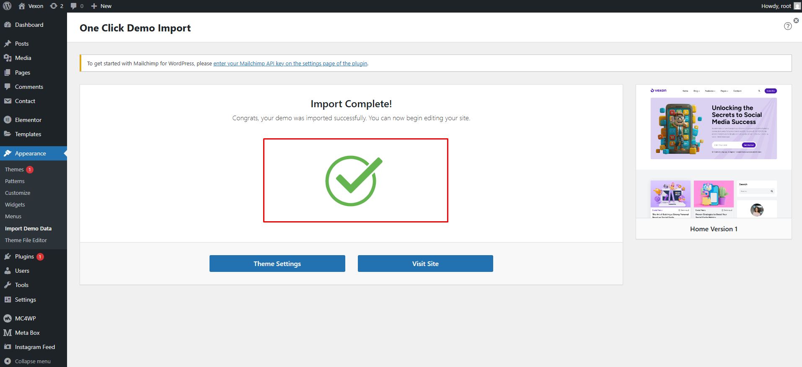Follow the Mailchimp API key settings link
The height and width of the screenshot is (367, 802).
click(290, 64)
